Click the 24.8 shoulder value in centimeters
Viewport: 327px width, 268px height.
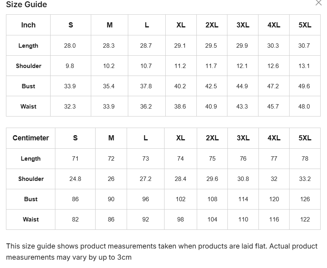tap(75, 179)
